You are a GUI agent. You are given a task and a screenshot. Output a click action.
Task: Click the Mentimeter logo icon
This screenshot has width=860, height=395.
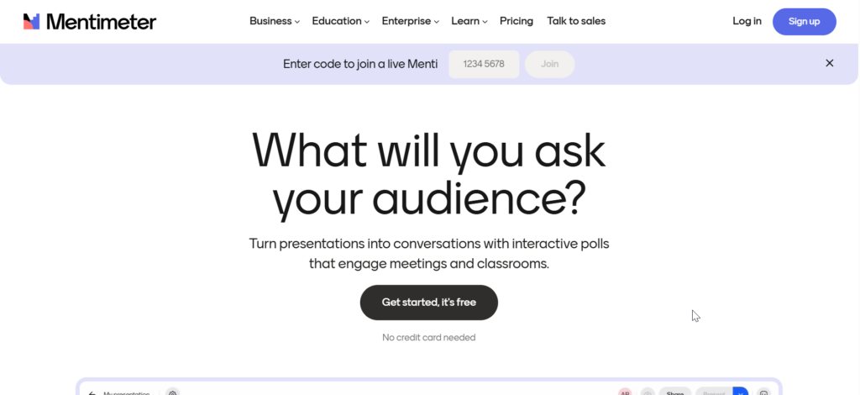31,22
